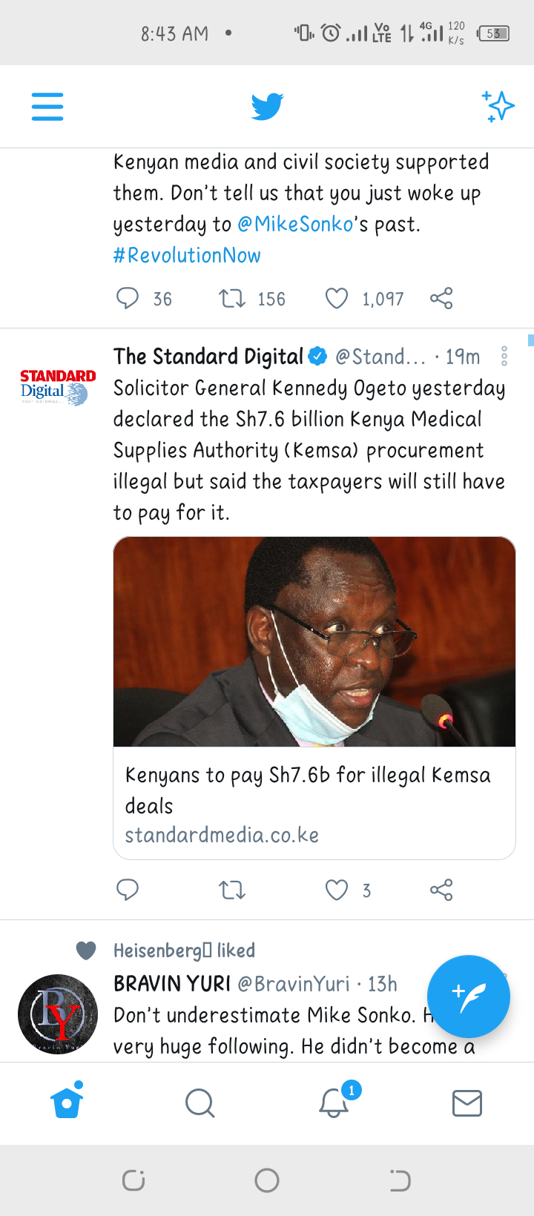Share the #RevolutionNow tweet
Viewport: 534px width, 1216px height.
tap(441, 299)
